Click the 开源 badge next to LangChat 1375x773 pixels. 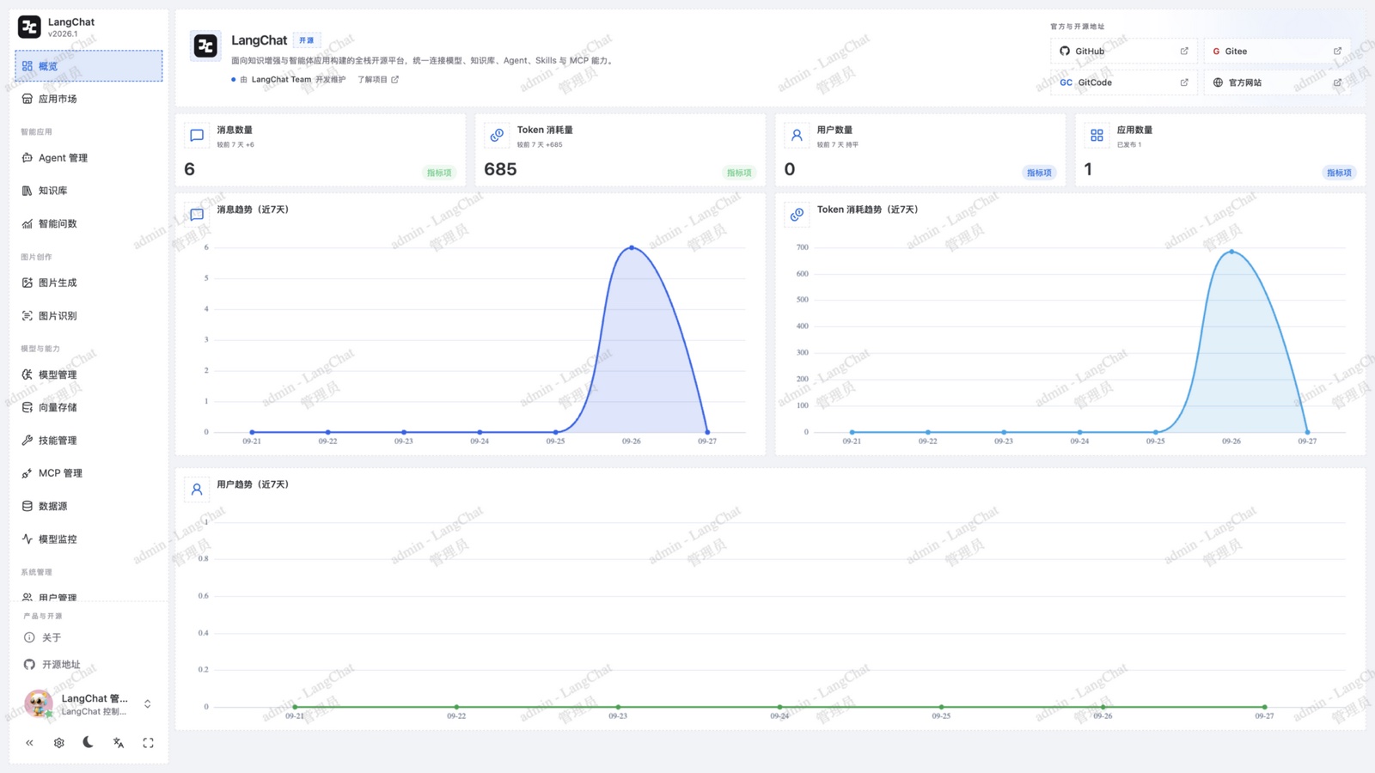(x=306, y=40)
